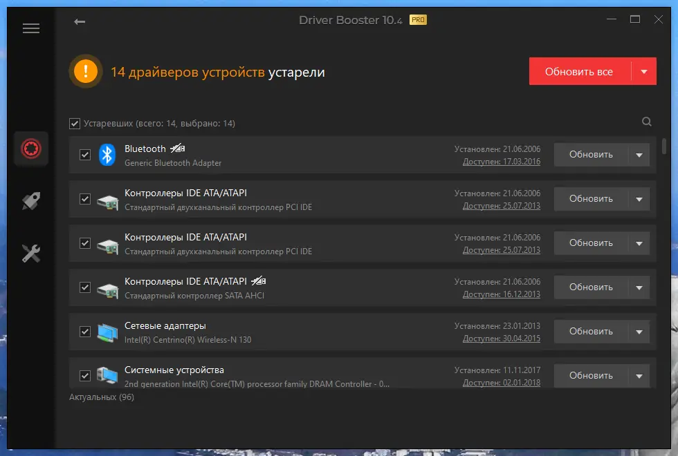Open the rocket Boost sidebar section
Screen dimensions: 678x456
(x=31, y=201)
